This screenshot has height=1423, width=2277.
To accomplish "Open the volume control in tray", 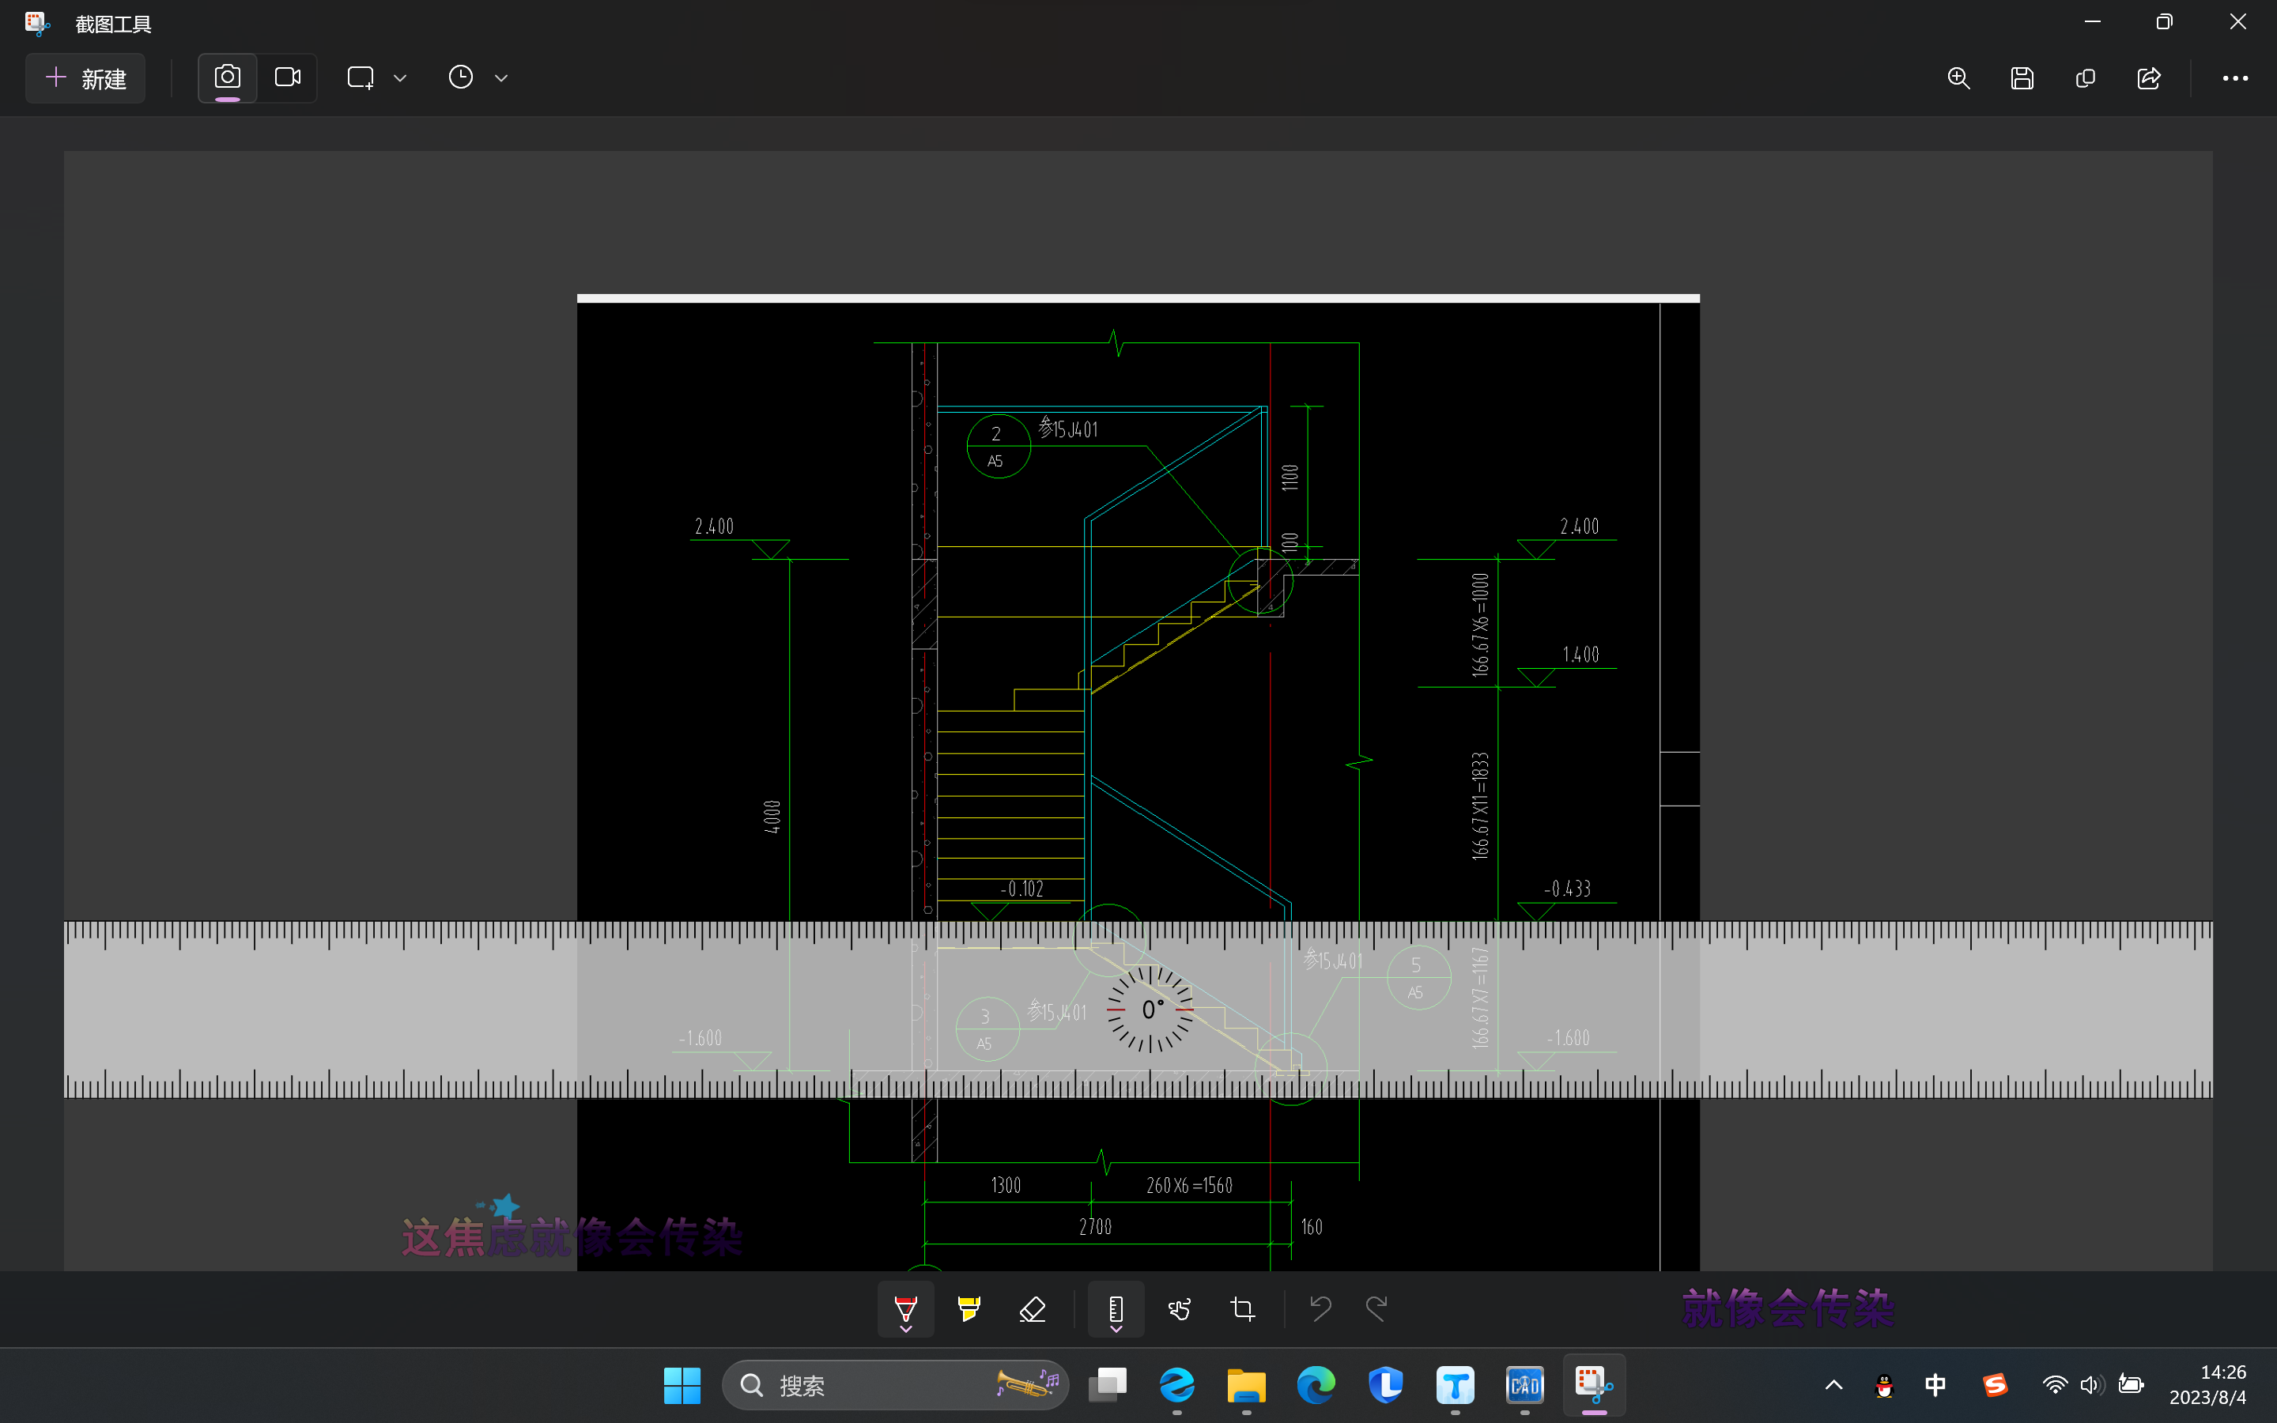I will point(2093,1385).
